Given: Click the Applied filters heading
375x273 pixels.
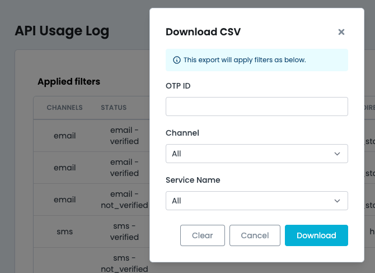Looking at the screenshot, I should click(69, 82).
